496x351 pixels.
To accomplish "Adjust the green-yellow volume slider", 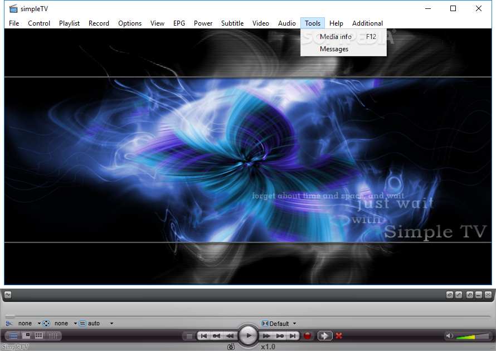I will point(473,336).
